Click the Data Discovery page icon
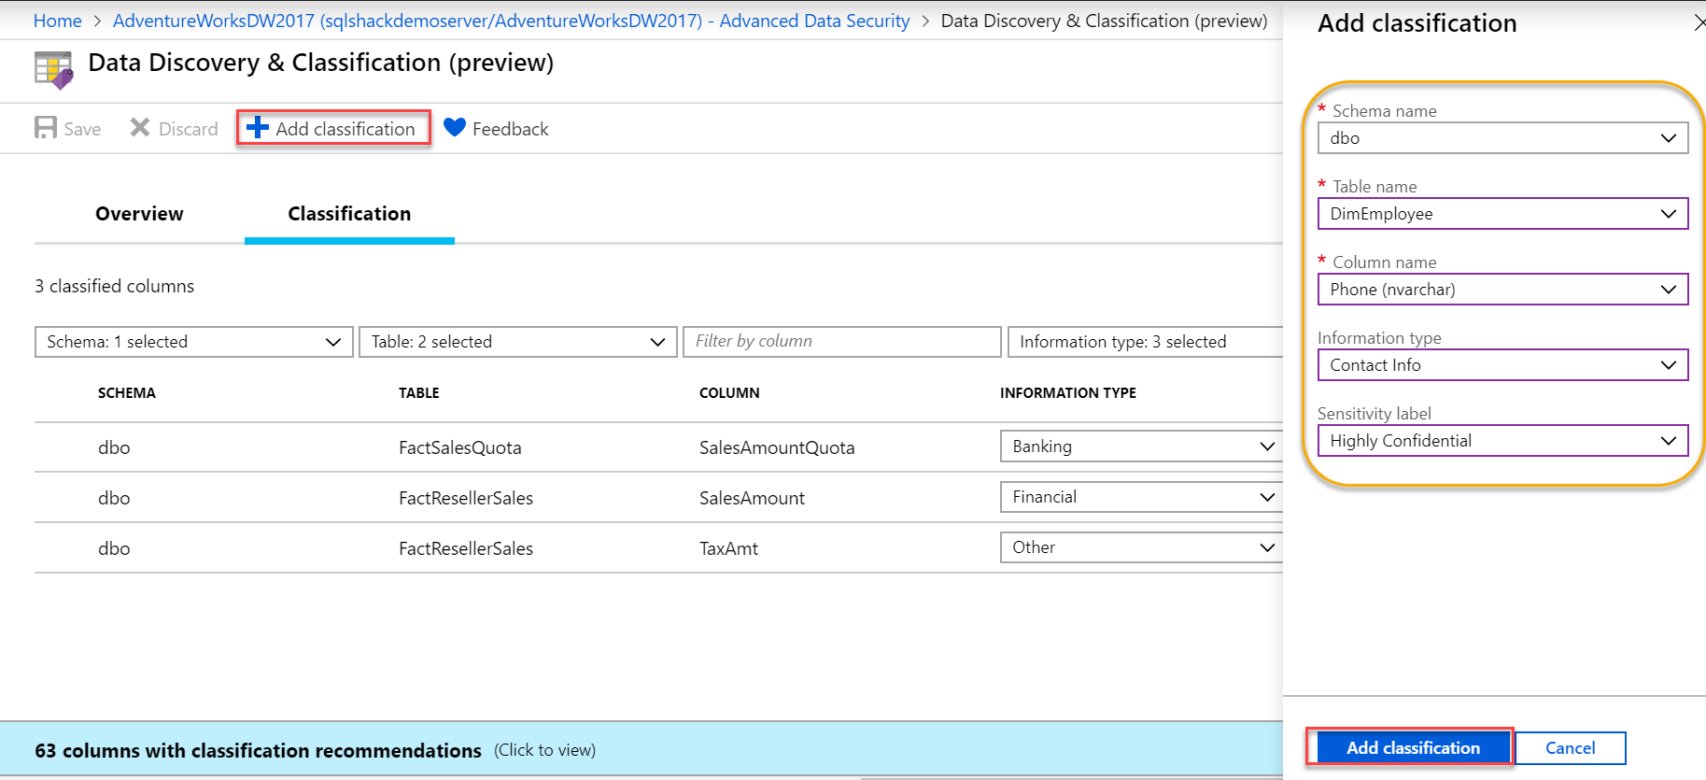Image resolution: width=1706 pixels, height=780 pixels. [x=53, y=70]
